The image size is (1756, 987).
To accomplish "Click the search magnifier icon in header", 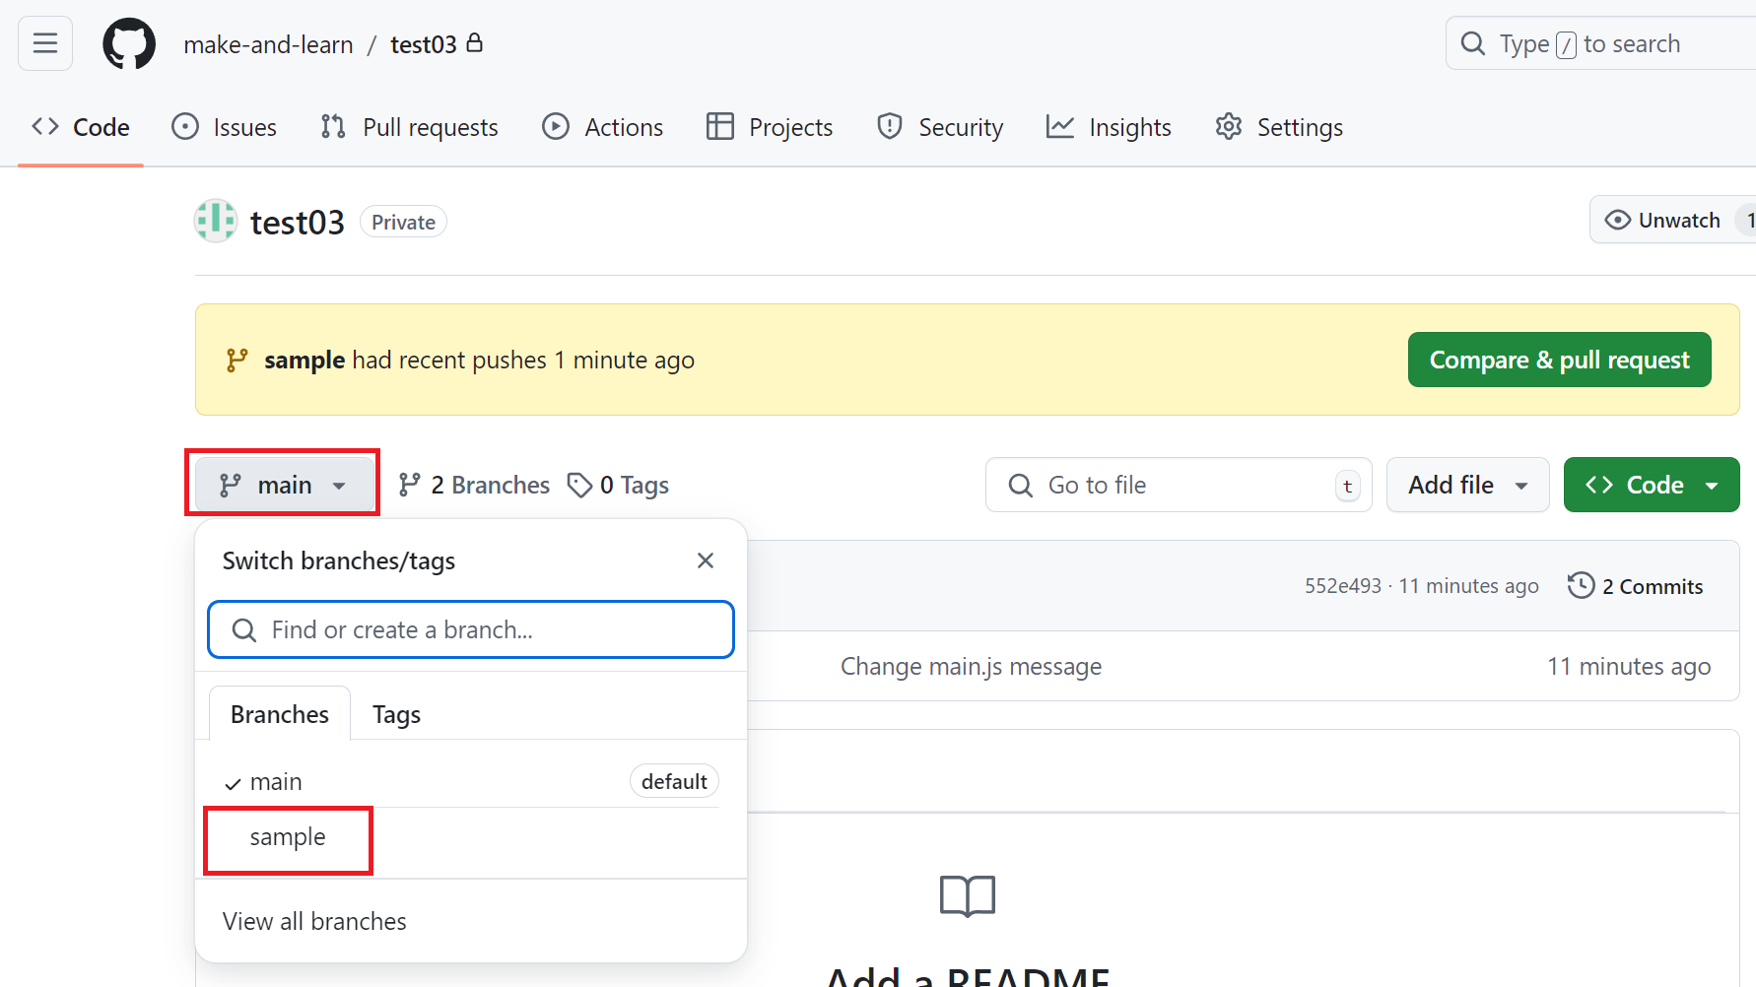I will point(1473,43).
